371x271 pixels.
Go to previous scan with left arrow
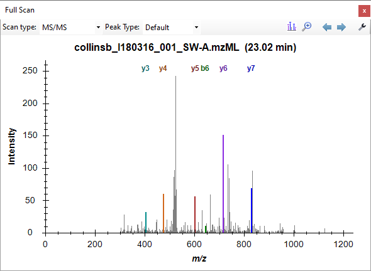[x=327, y=27]
